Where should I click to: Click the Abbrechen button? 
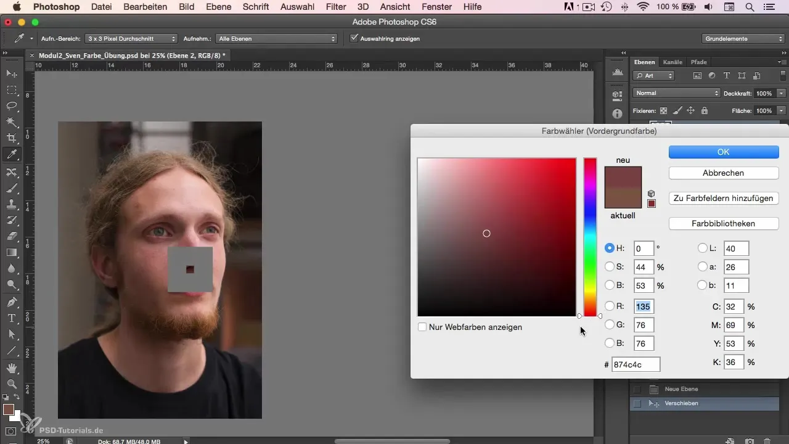724,173
